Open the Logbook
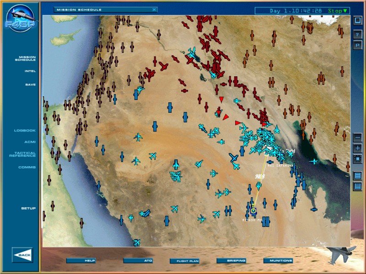 pyautogui.click(x=25, y=131)
